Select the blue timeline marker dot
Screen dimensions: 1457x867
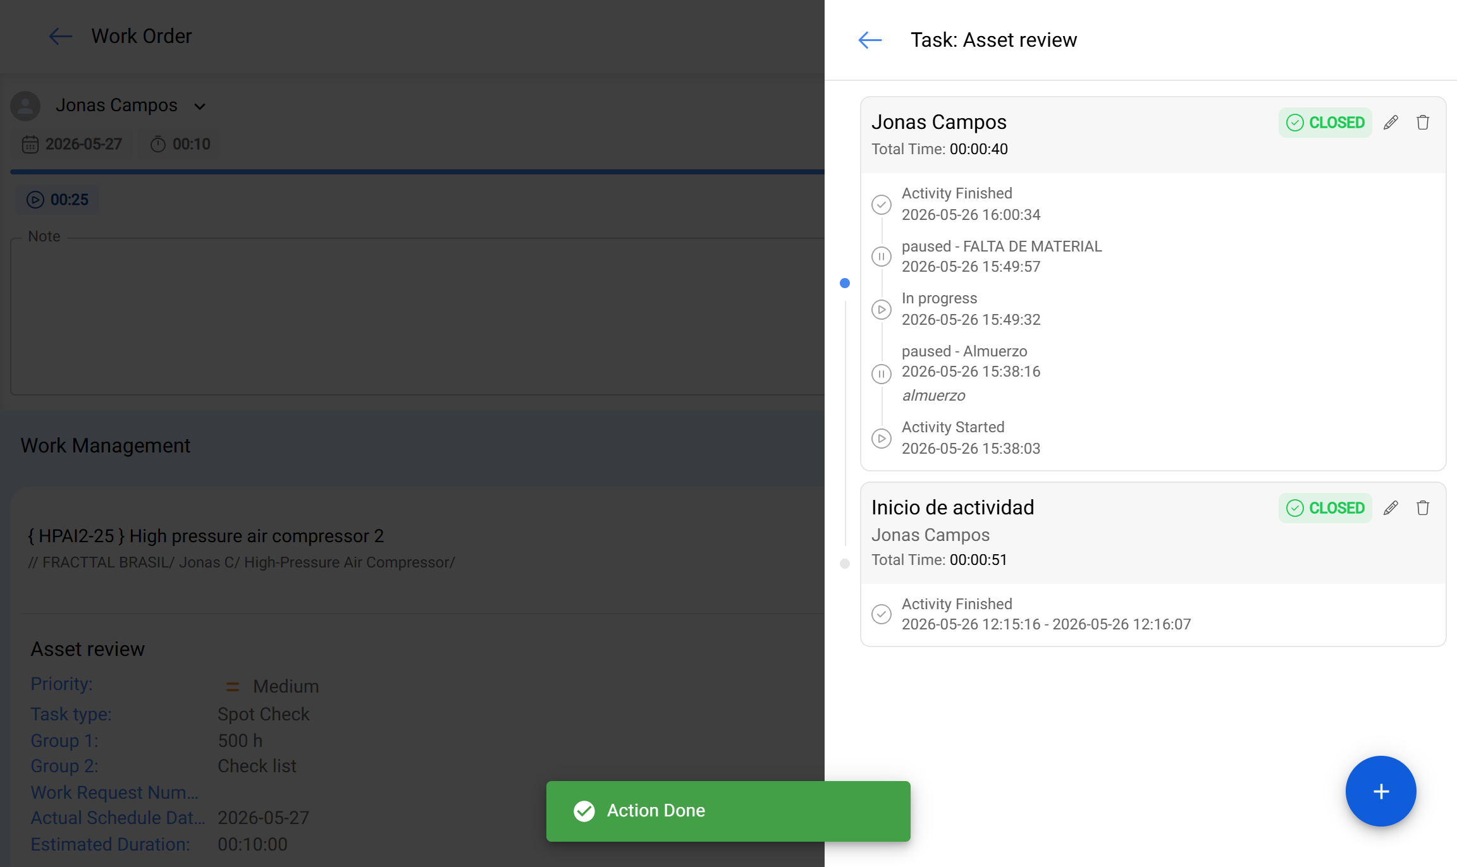coord(845,283)
